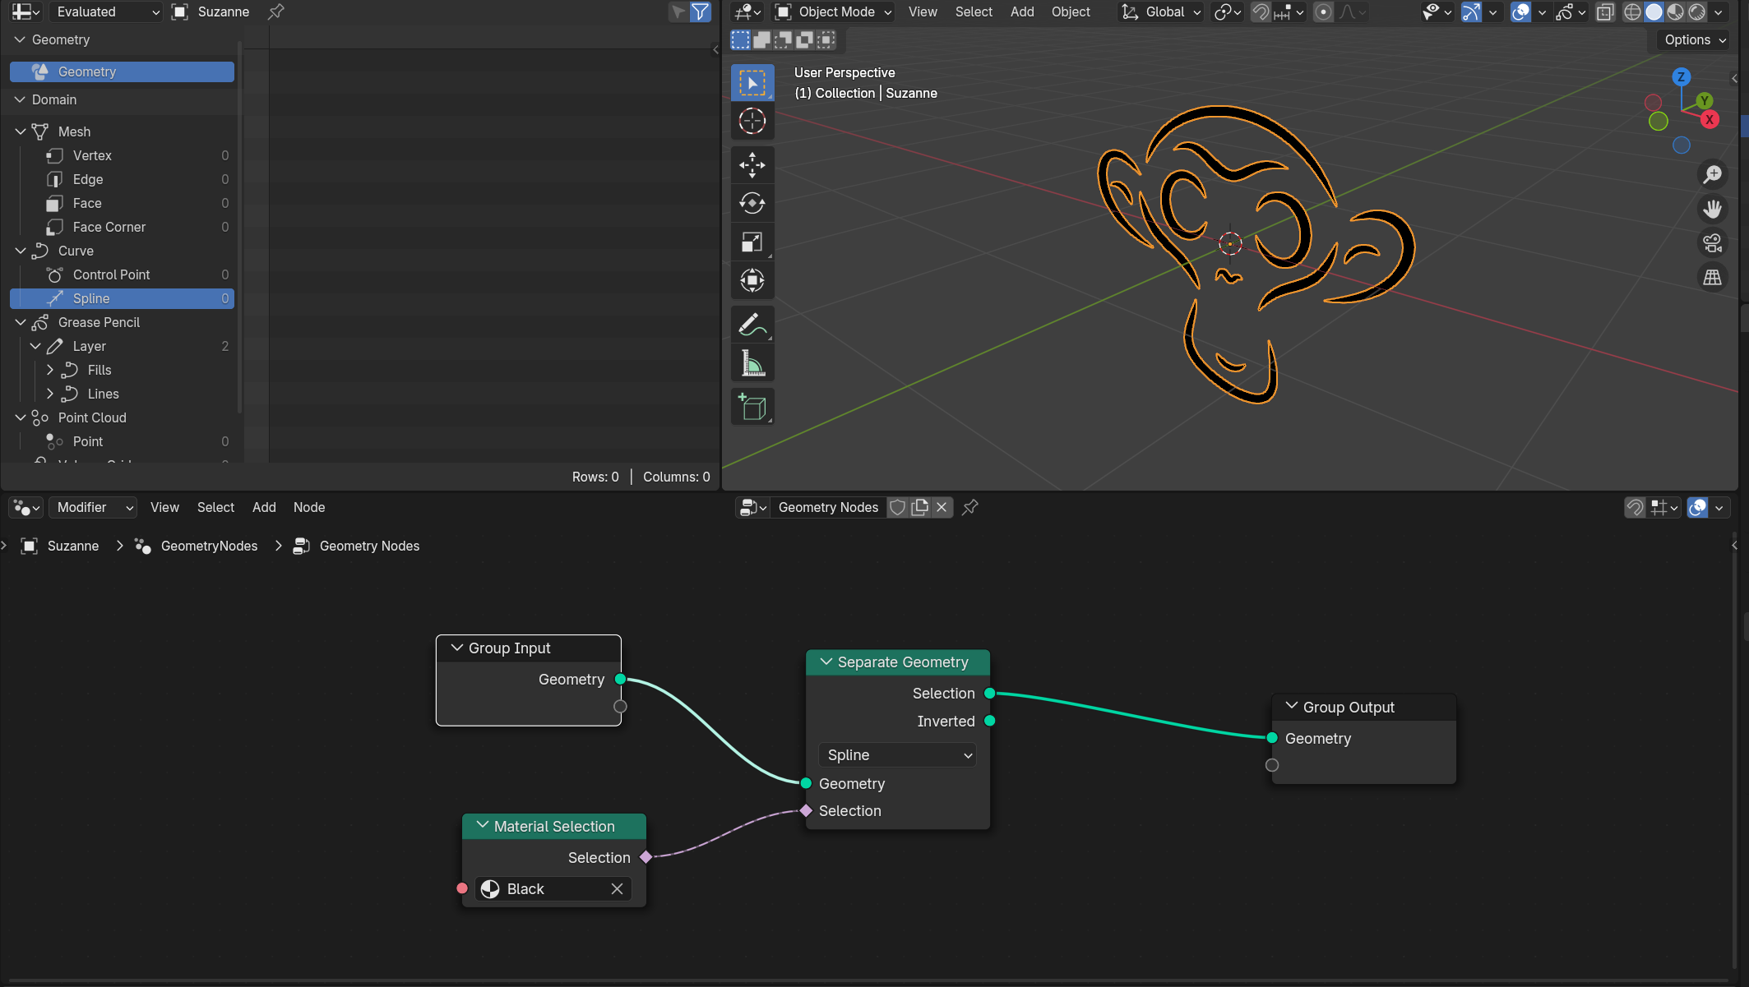Image resolution: width=1749 pixels, height=987 pixels.
Task: Click the viewport zoom magnifier icon
Action: coord(1713,174)
